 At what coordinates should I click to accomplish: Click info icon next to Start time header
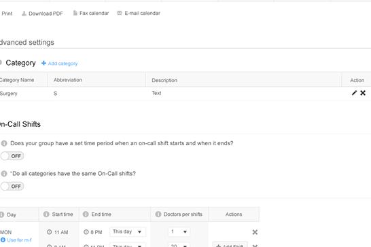pos(46,214)
